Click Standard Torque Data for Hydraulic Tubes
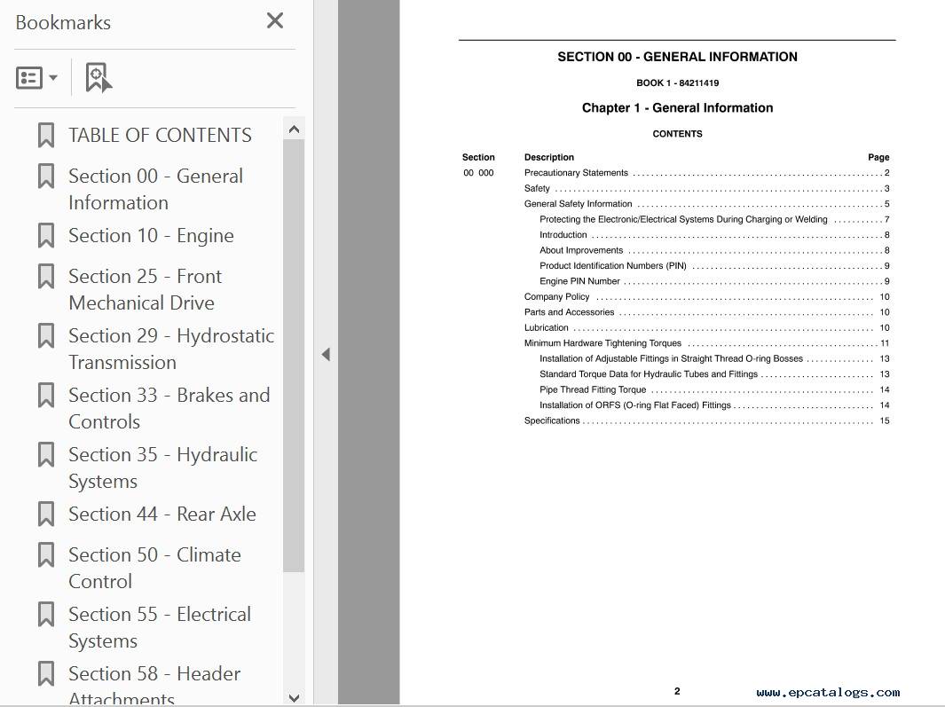 (714, 374)
